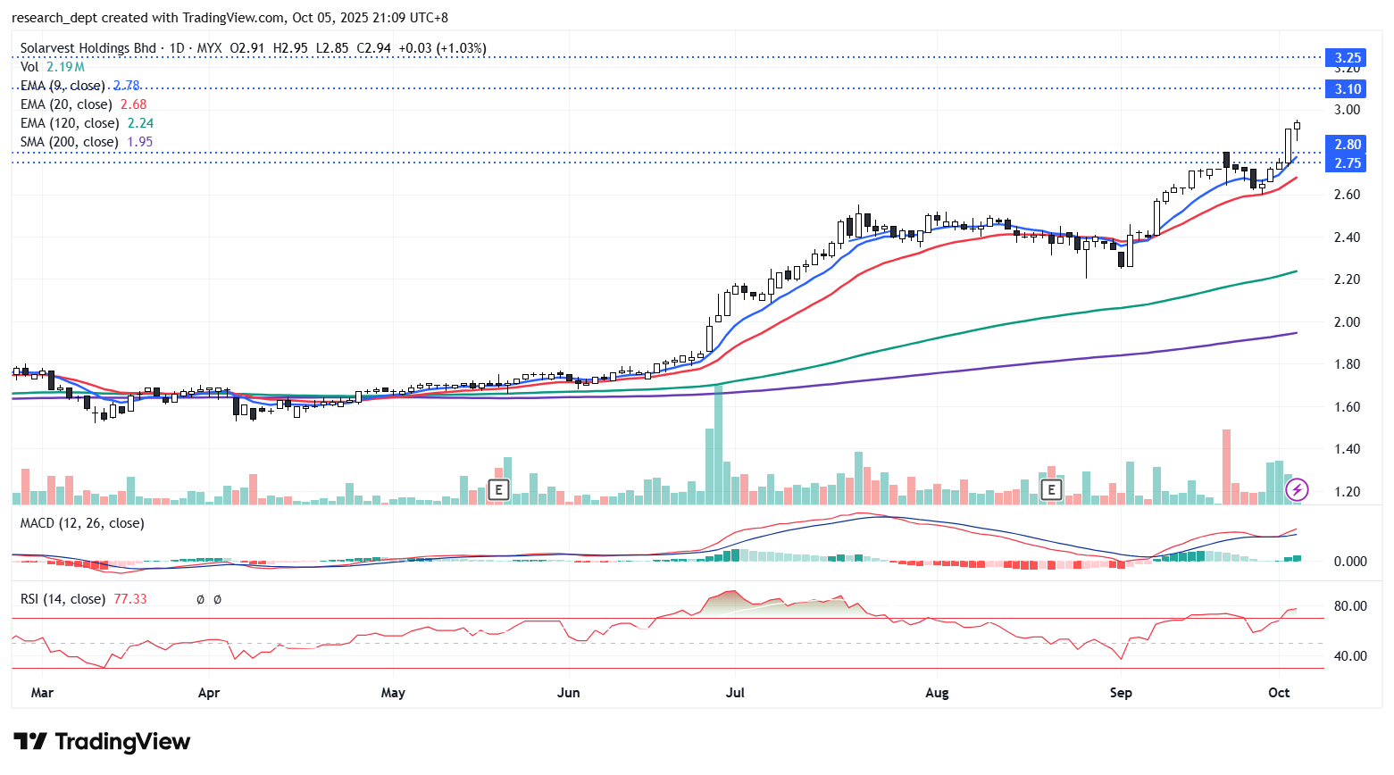The width and height of the screenshot is (1394, 775).
Task: Click the Solarvest Holdings Bhd symbol title
Action: coord(88,48)
